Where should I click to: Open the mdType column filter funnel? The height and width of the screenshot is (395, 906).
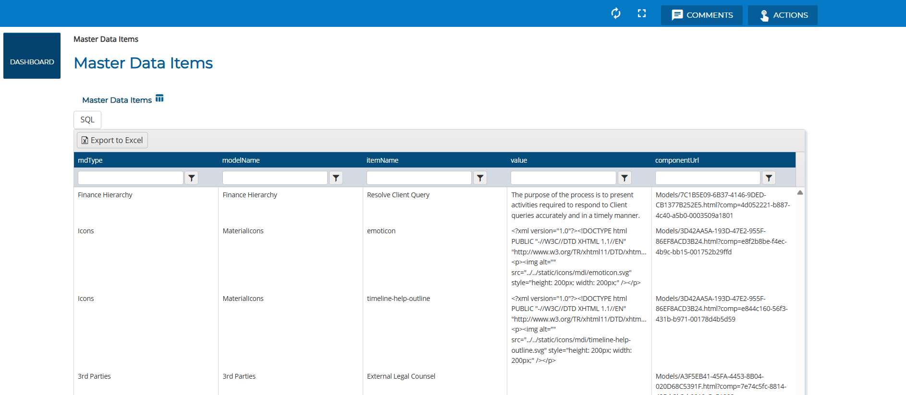pyautogui.click(x=192, y=178)
